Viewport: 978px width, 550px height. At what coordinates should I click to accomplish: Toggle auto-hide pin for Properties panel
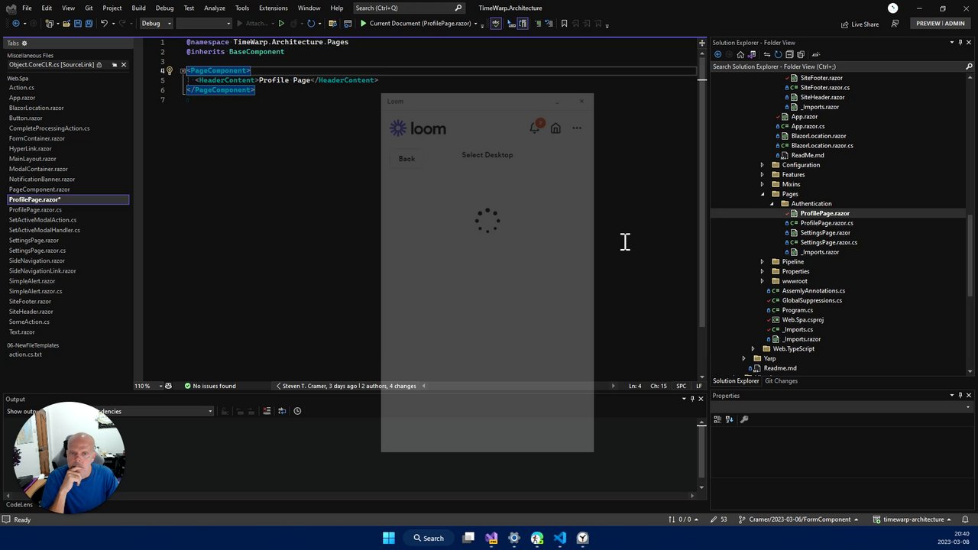(960, 396)
